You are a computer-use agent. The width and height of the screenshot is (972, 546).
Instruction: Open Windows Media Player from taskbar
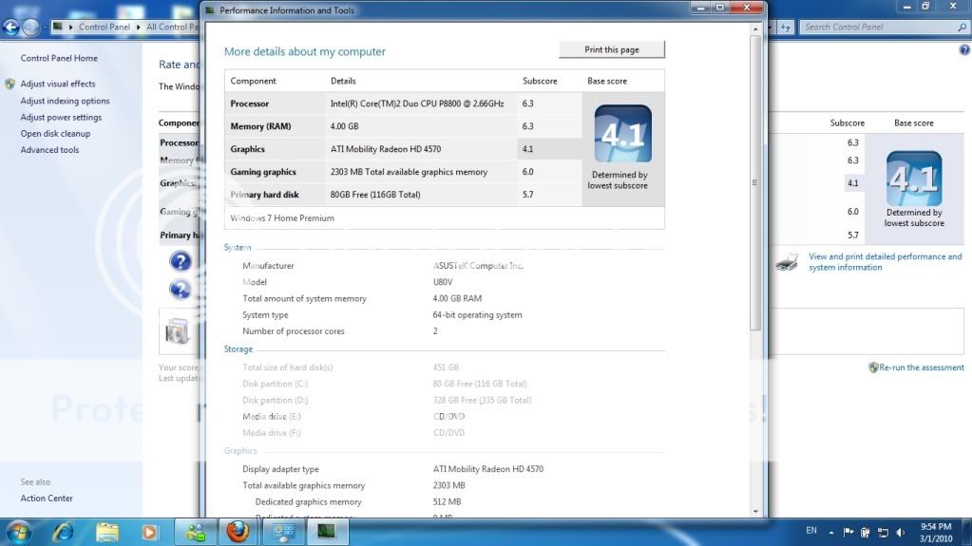point(149,531)
